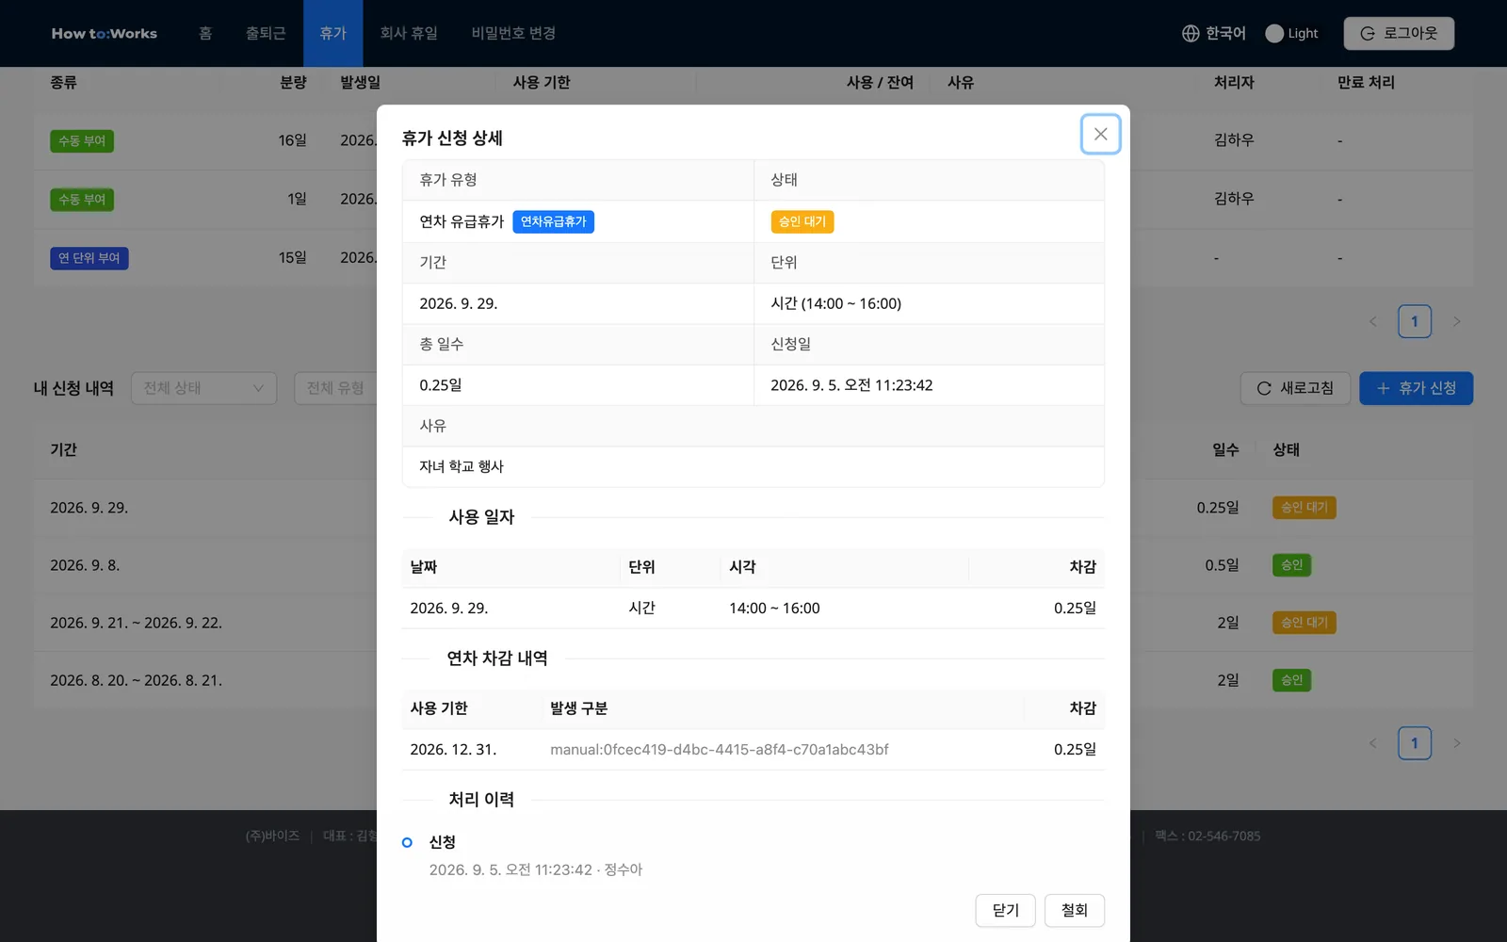
Task: Click the 승인 대기 status badge in dialog
Action: pos(802,221)
